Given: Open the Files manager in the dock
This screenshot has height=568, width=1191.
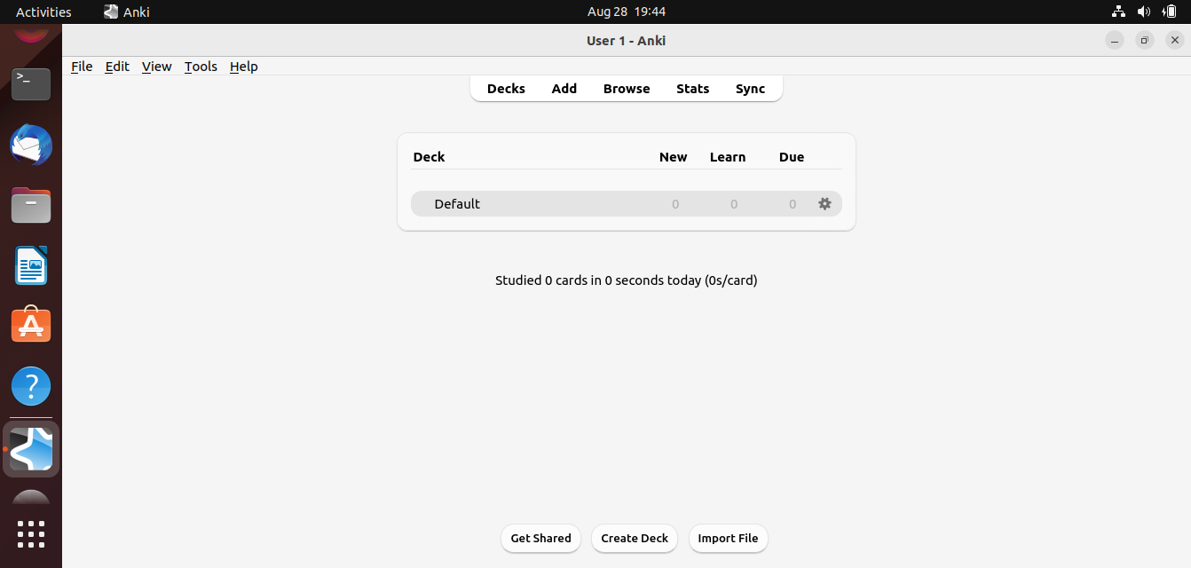Looking at the screenshot, I should [31, 206].
